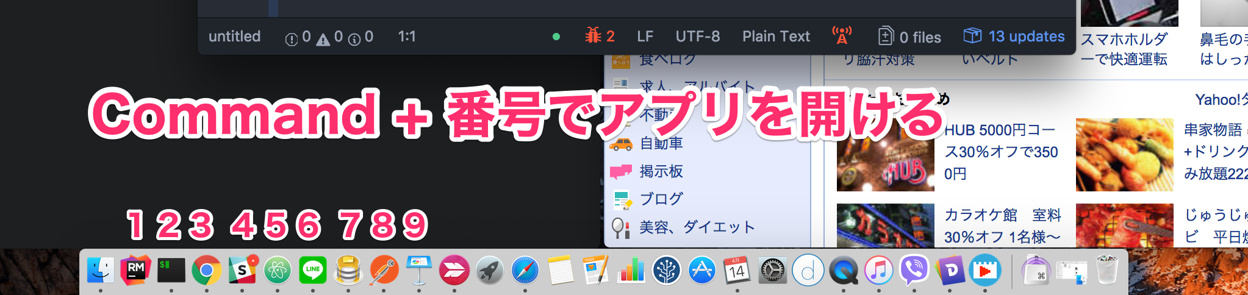1248x295 pixels.
Task: Click the green status dot indicator
Action: coord(556,37)
